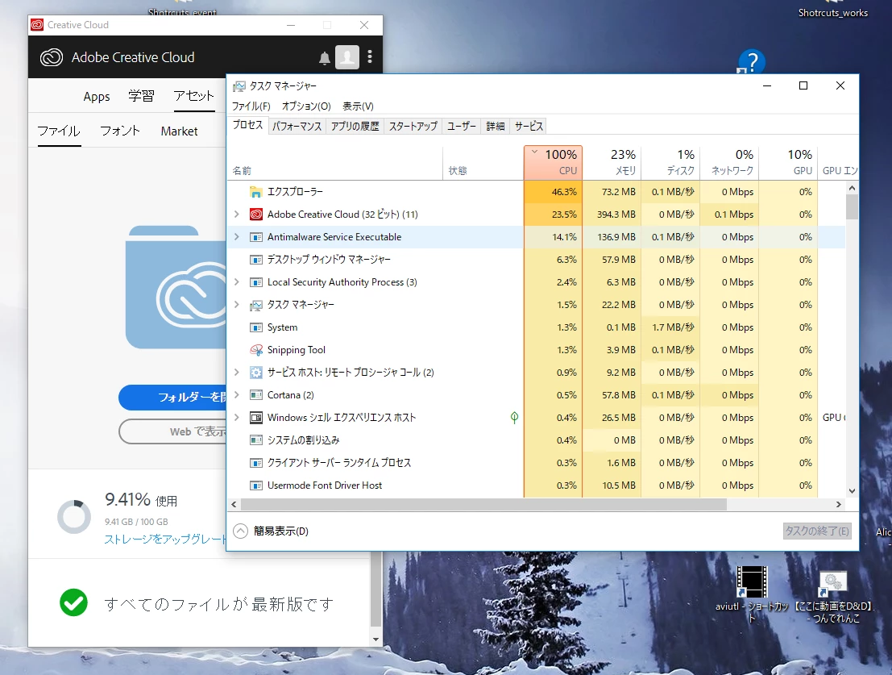Select the Market sub-tab in Creative Cloud
892x675 pixels.
point(179,131)
